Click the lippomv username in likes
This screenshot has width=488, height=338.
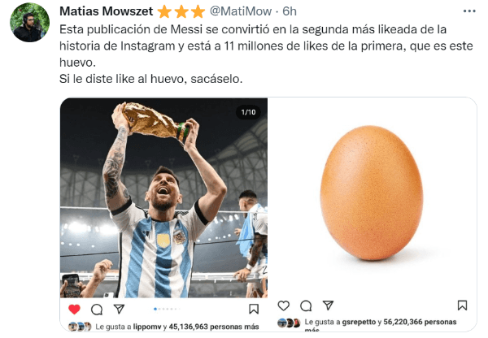pyautogui.click(x=147, y=327)
